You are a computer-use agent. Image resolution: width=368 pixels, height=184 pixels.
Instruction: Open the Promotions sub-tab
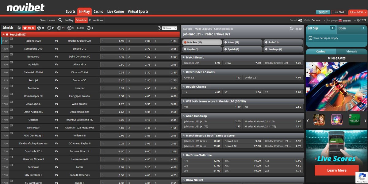[96, 20]
